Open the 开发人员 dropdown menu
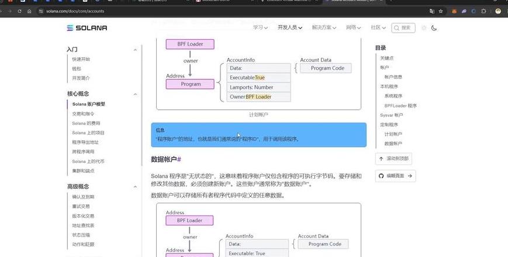 [x=289, y=27]
